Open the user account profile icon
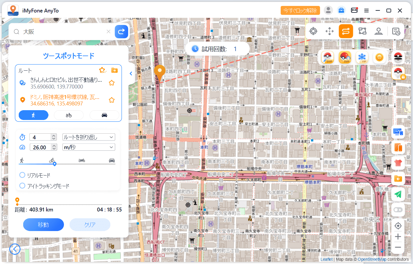Image resolution: width=413 pixels, height=264 pixels. tap(328, 10)
